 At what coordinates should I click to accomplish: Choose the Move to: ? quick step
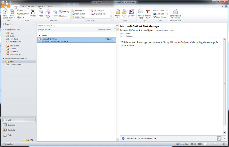click(x=78, y=11)
